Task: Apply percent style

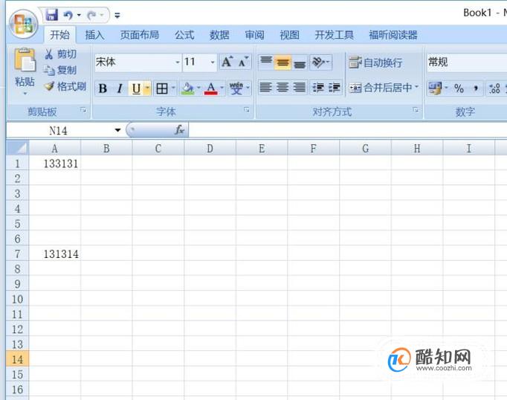Action: tap(459, 88)
